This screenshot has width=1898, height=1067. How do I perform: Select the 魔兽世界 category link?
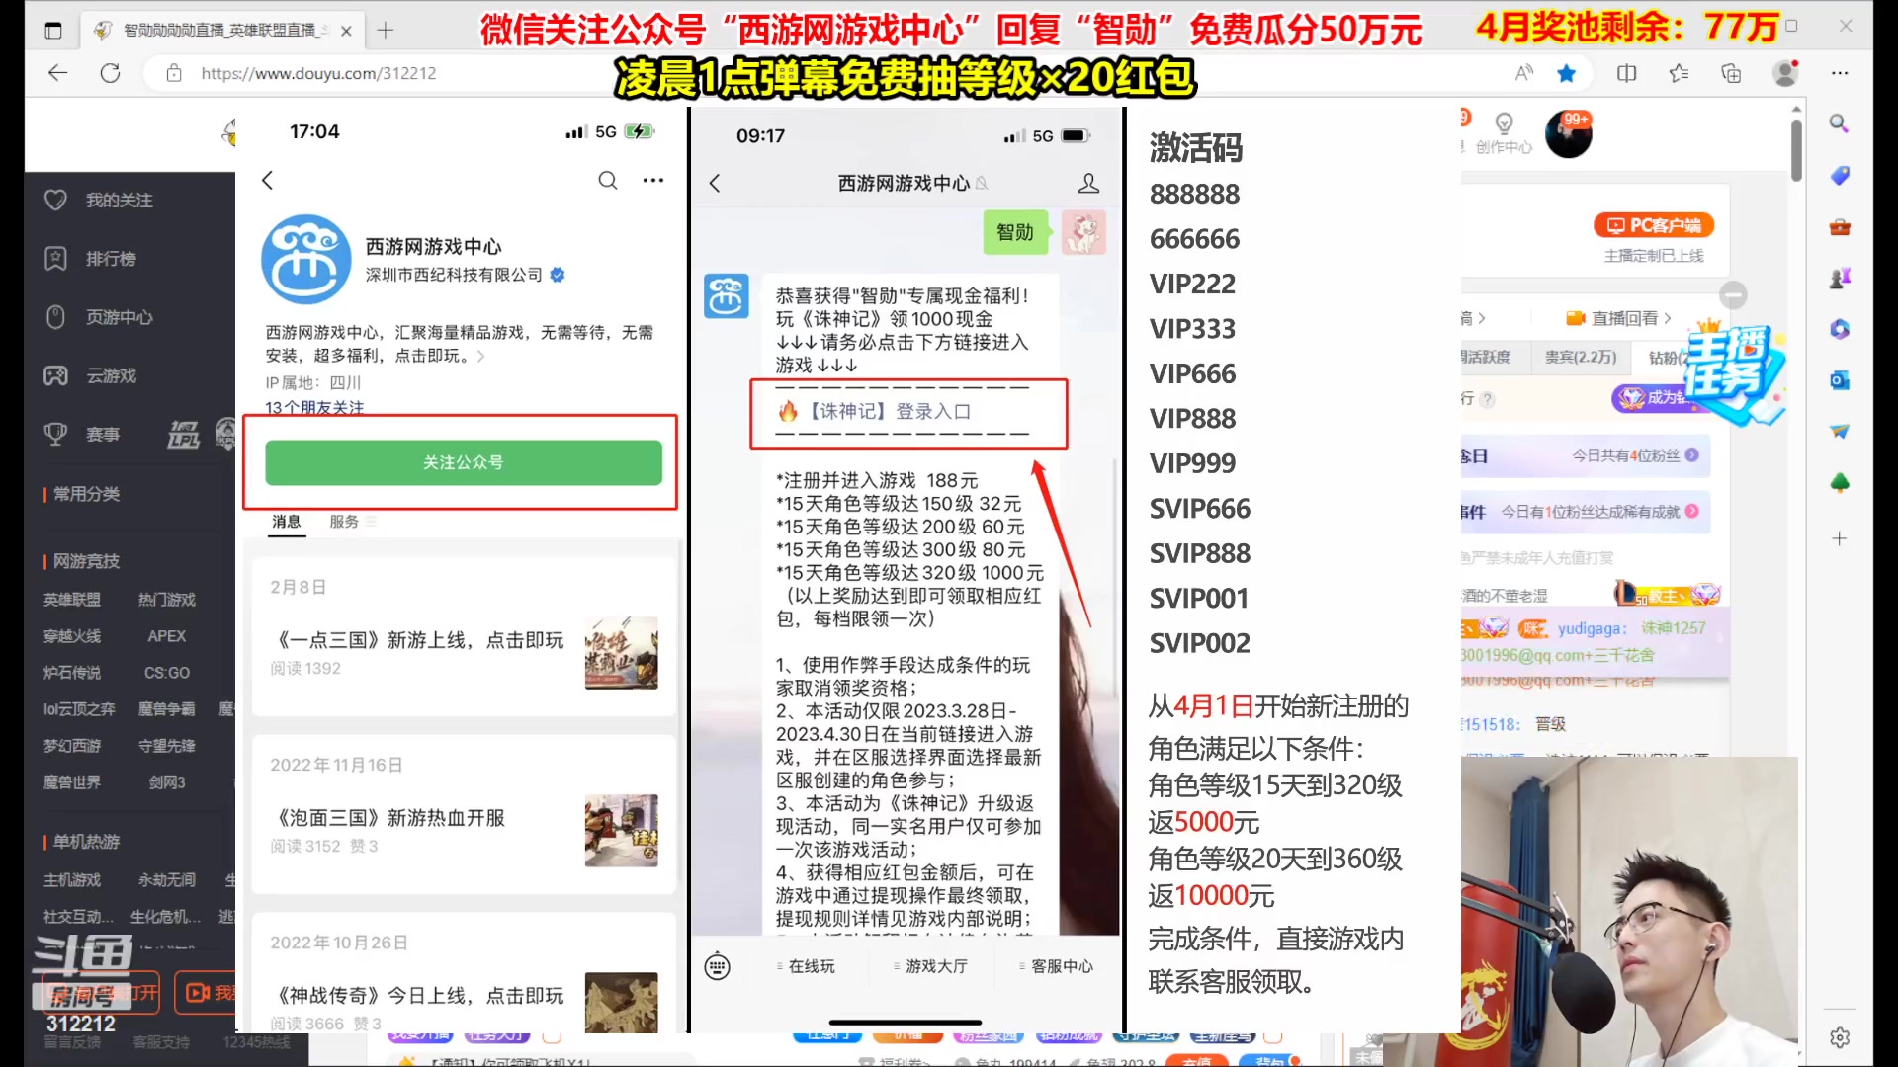coord(72,782)
